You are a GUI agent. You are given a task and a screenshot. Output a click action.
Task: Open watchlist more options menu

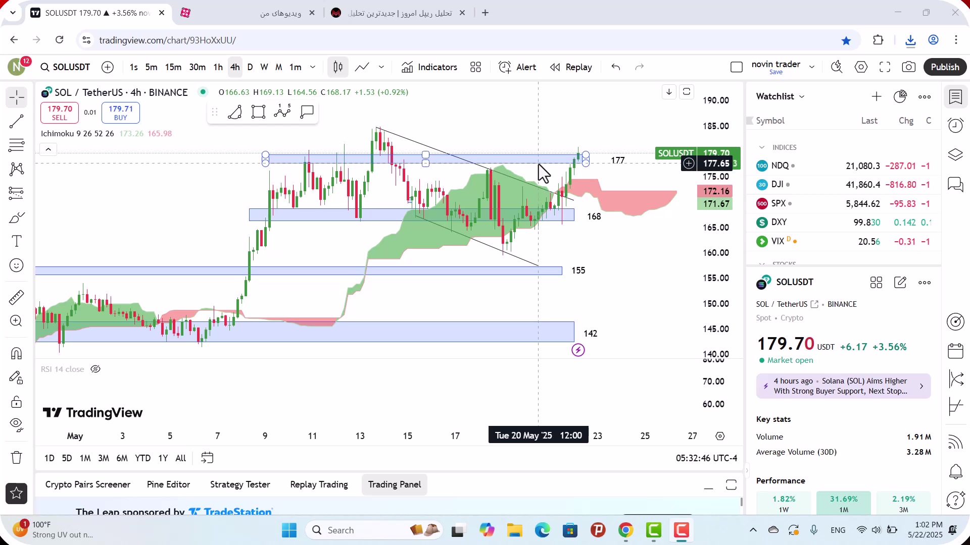925,97
